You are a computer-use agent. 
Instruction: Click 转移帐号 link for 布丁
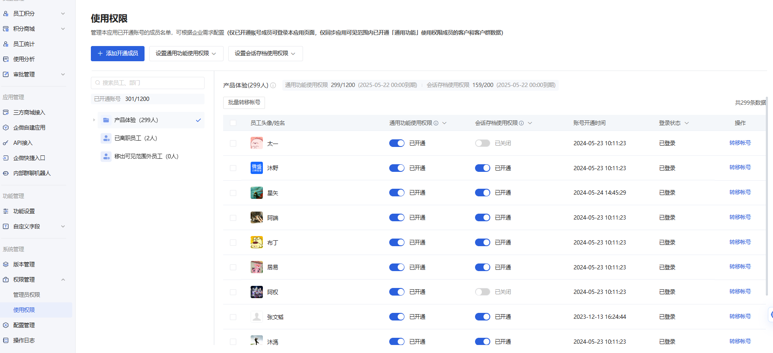click(740, 242)
